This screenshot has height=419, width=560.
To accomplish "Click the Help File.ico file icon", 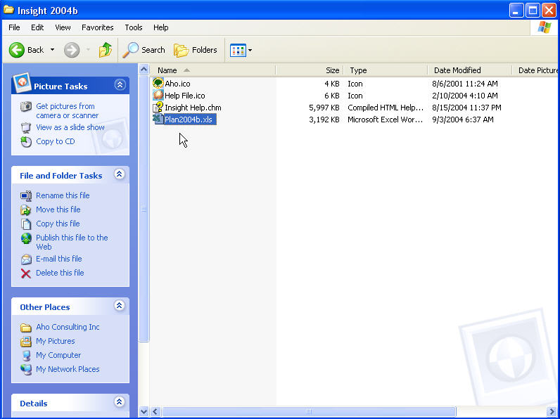I will 158,95.
